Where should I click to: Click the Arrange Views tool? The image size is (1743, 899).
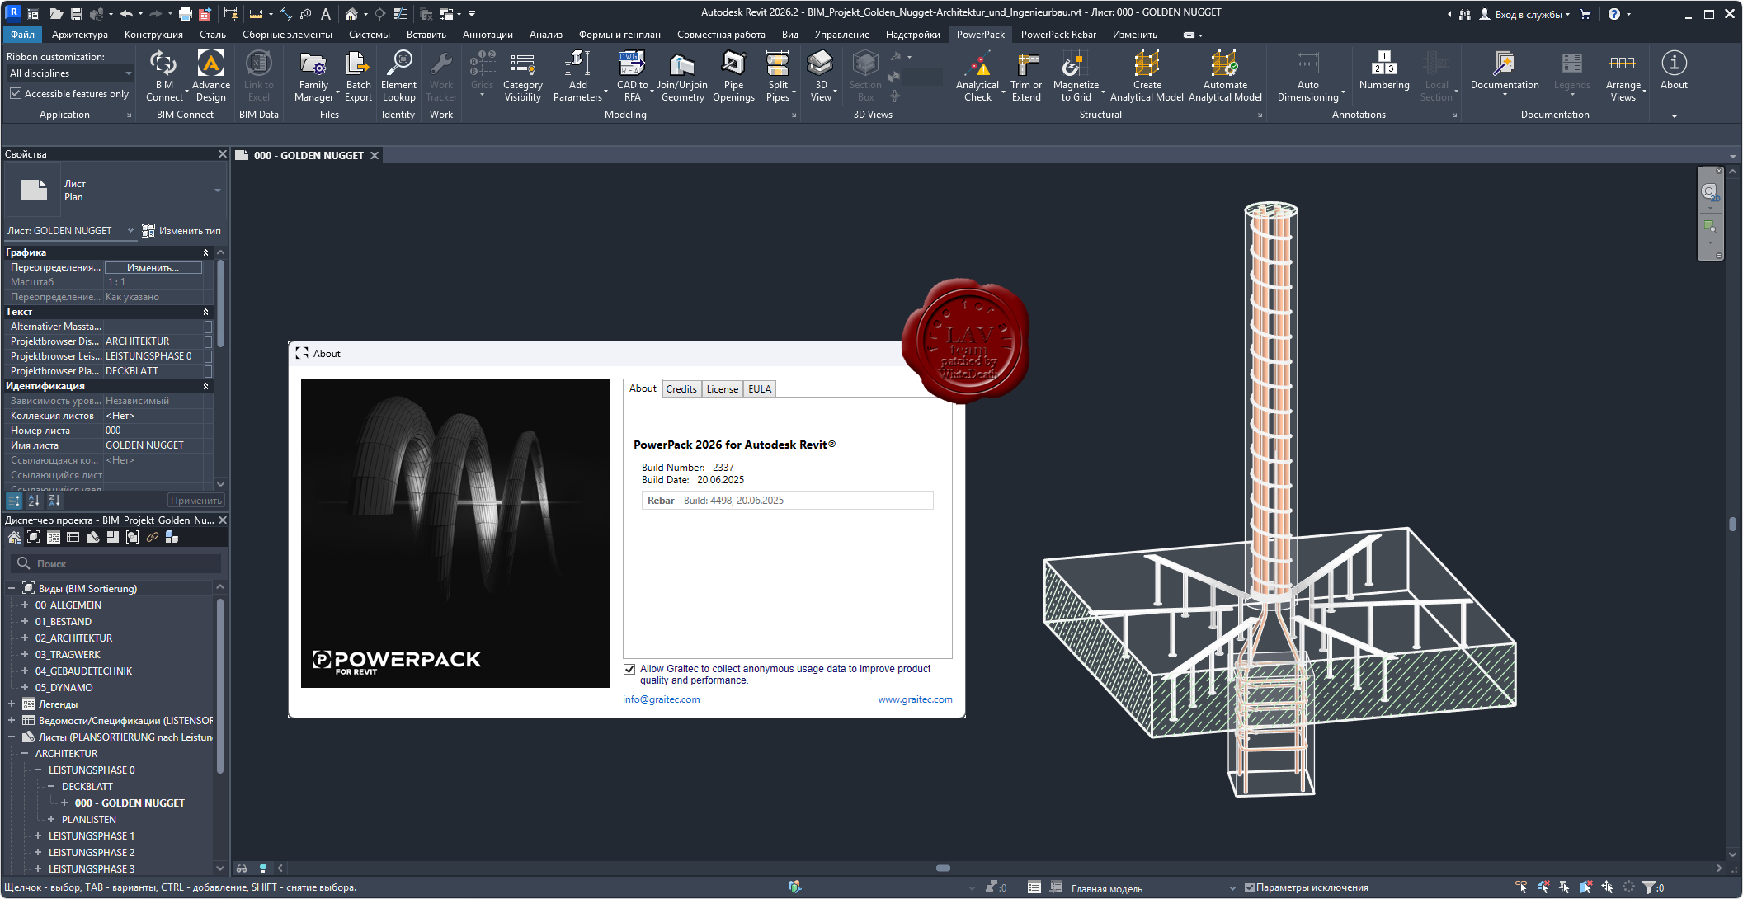(x=1623, y=76)
